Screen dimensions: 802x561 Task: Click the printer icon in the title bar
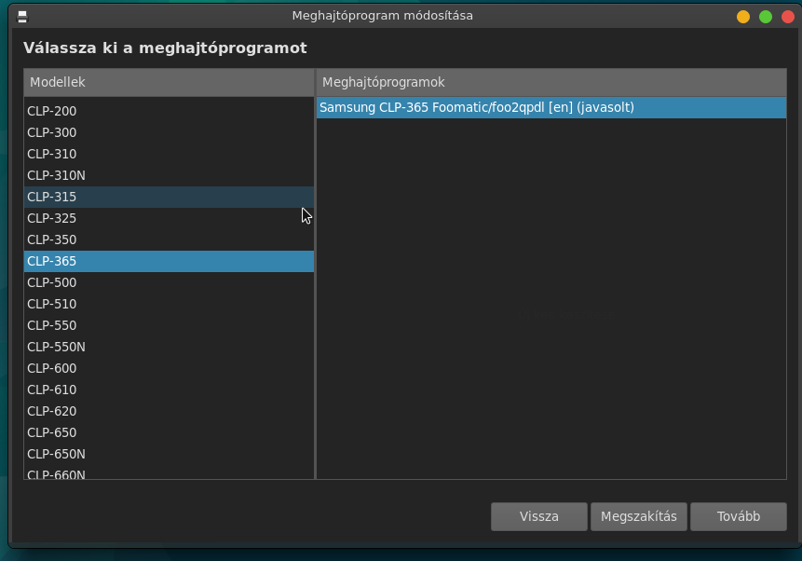22,17
